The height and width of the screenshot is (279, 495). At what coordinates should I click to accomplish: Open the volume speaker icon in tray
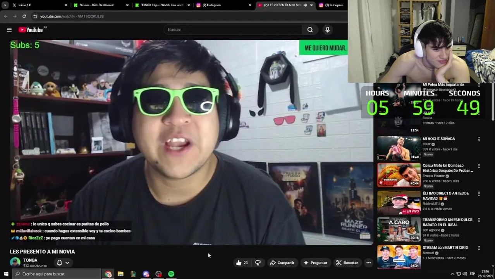pos(465,274)
